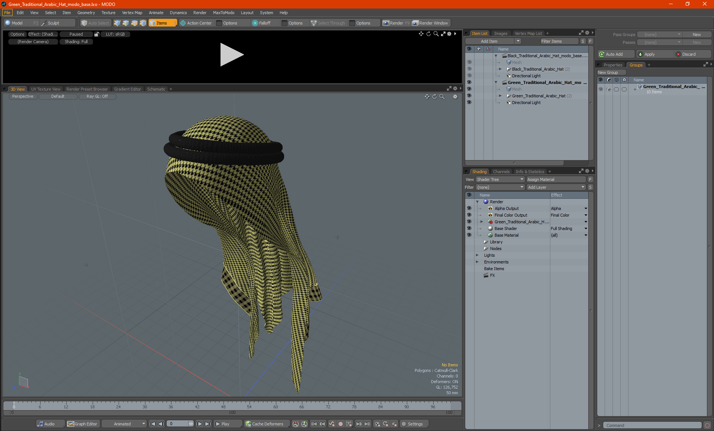
Task: Expand Environments in Shader Tree
Action: (x=477, y=262)
